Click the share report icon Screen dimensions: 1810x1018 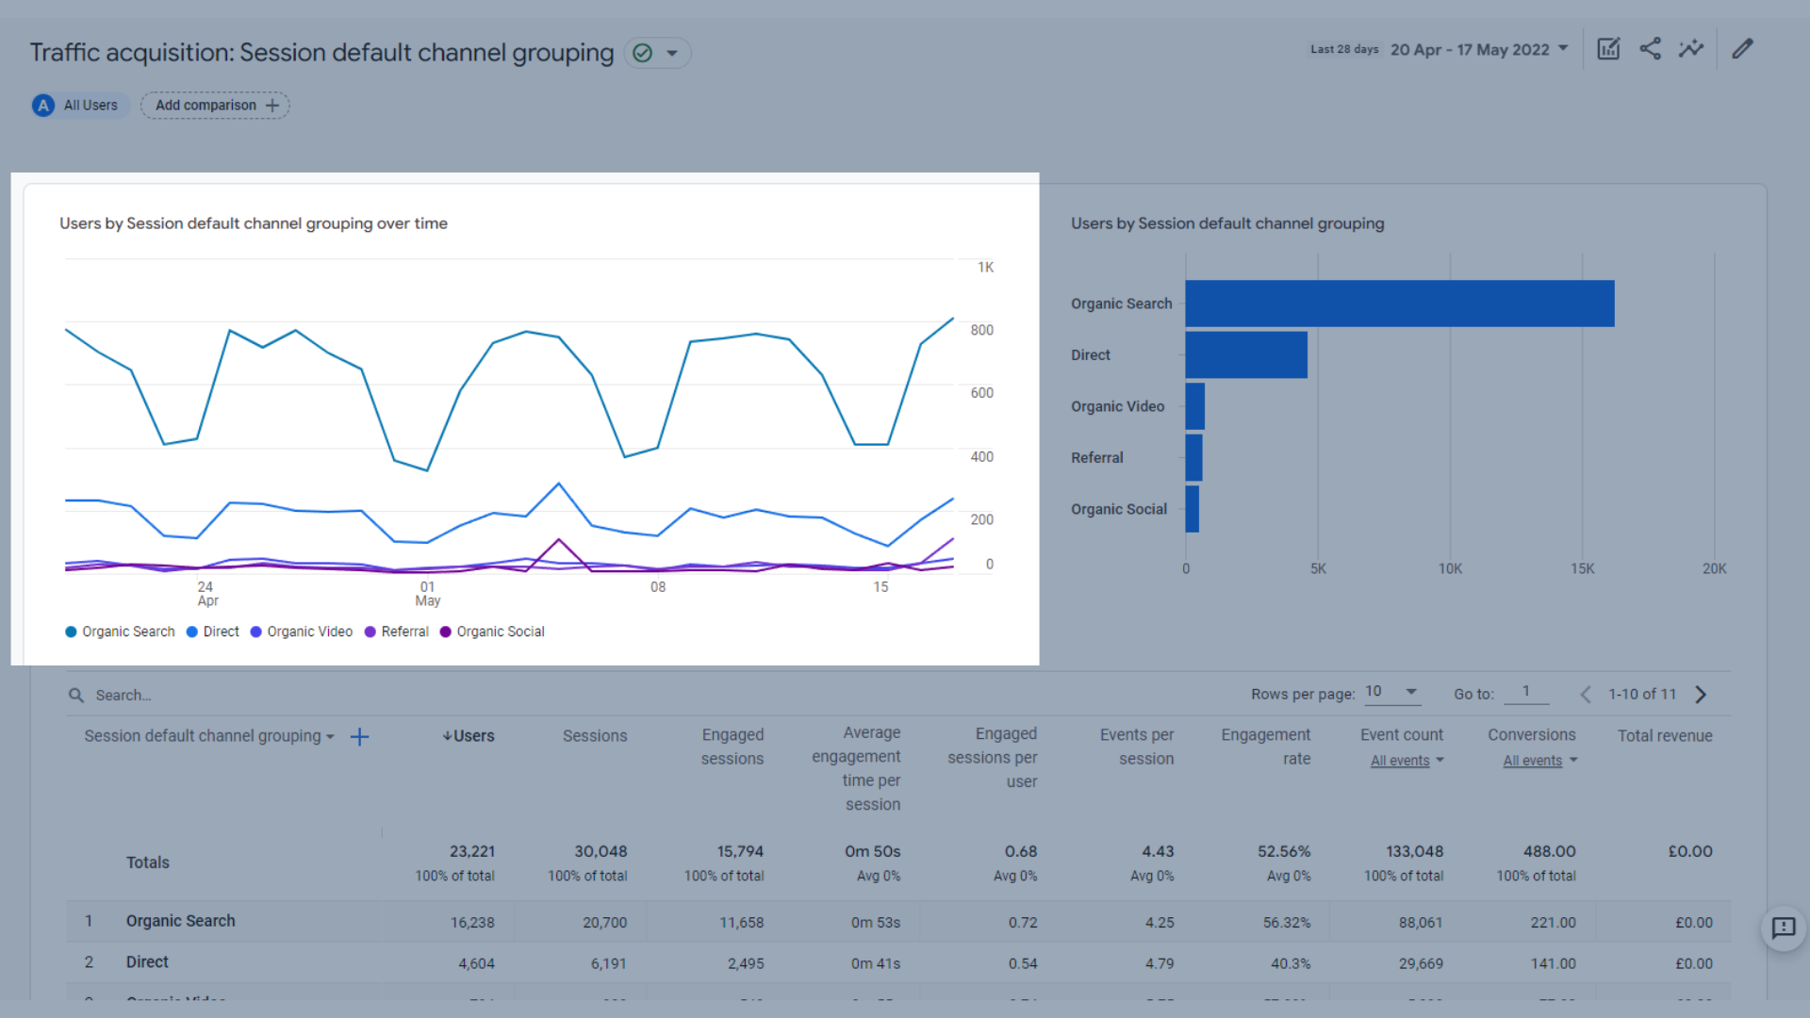point(1649,50)
